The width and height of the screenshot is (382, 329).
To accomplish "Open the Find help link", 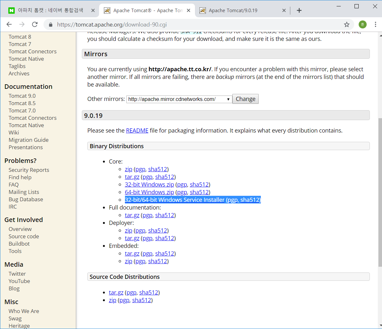I will (20, 177).
